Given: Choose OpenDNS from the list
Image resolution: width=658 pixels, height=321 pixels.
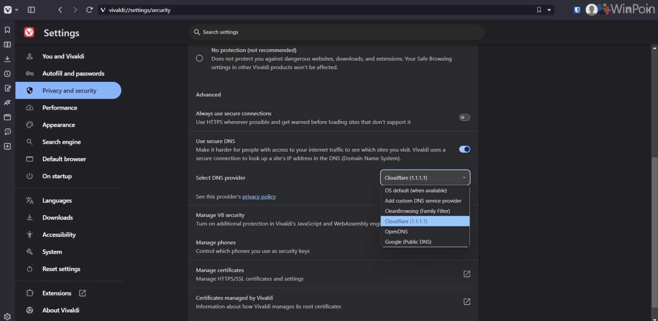Looking at the screenshot, I should click(x=425, y=232).
